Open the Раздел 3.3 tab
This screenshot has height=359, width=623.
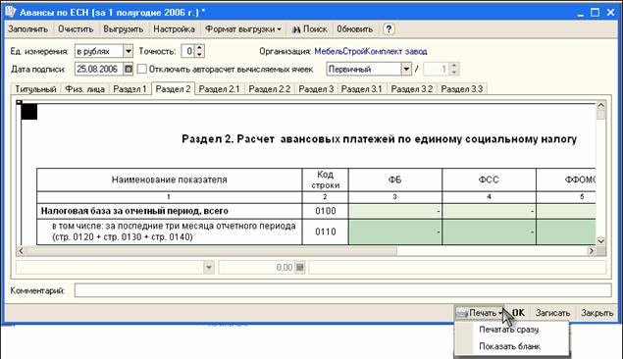tap(462, 89)
